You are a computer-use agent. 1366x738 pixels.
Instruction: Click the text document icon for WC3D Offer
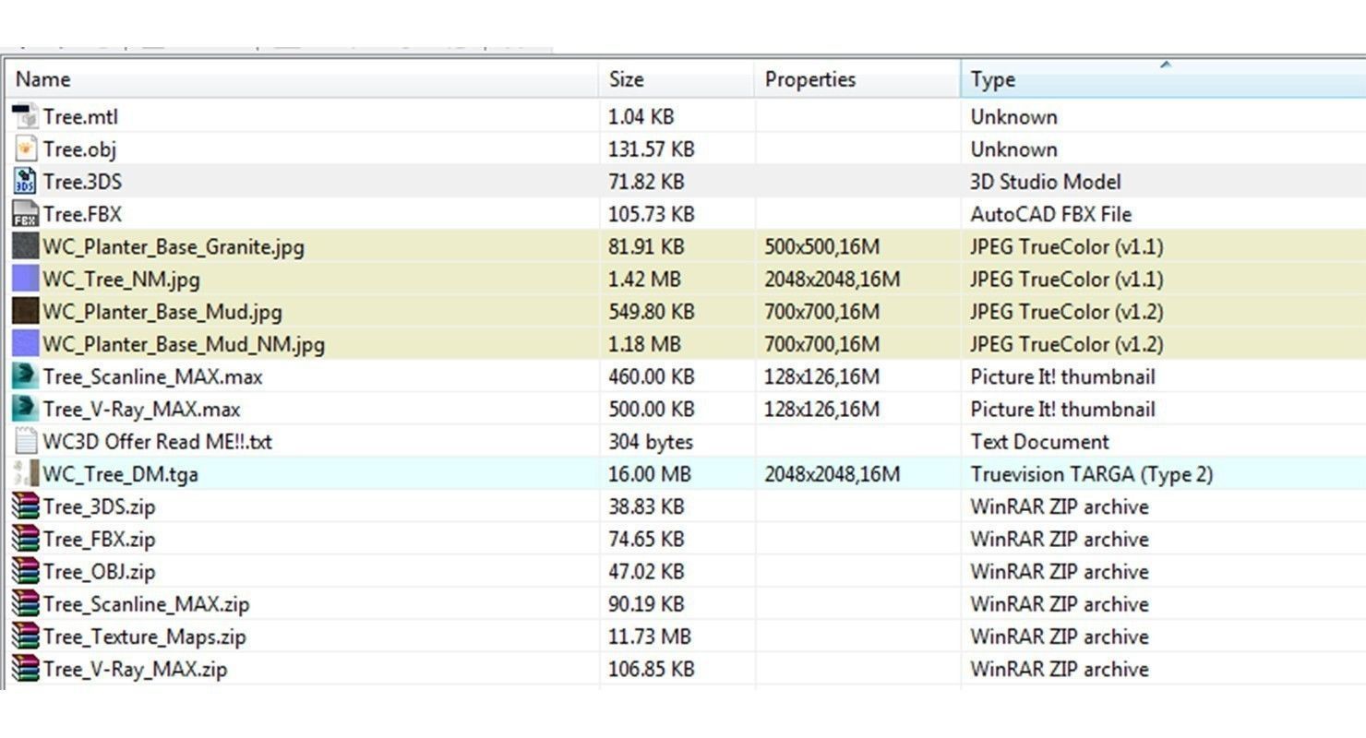click(x=26, y=442)
